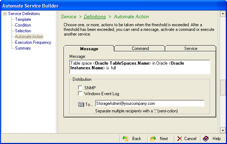Enable the Windows Event Log checkbox
The width and height of the screenshot is (227, 144).
coord(80,93)
